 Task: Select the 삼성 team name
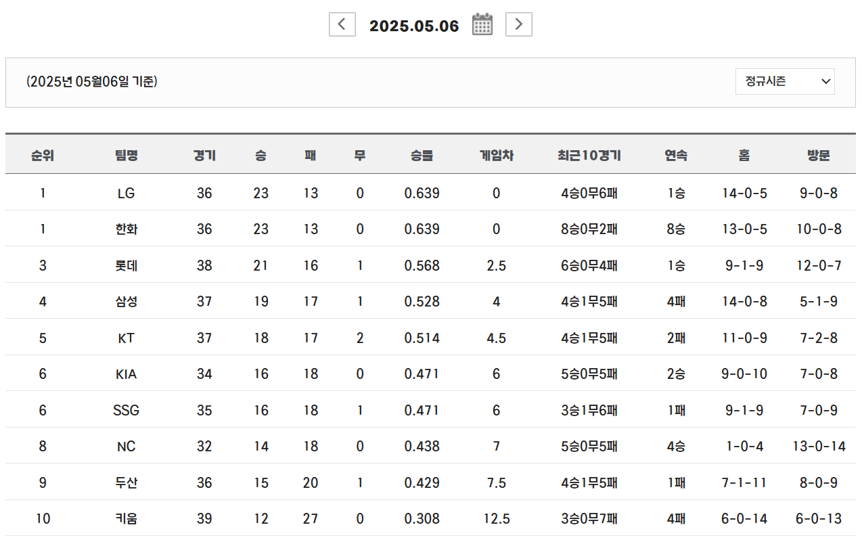[127, 302]
